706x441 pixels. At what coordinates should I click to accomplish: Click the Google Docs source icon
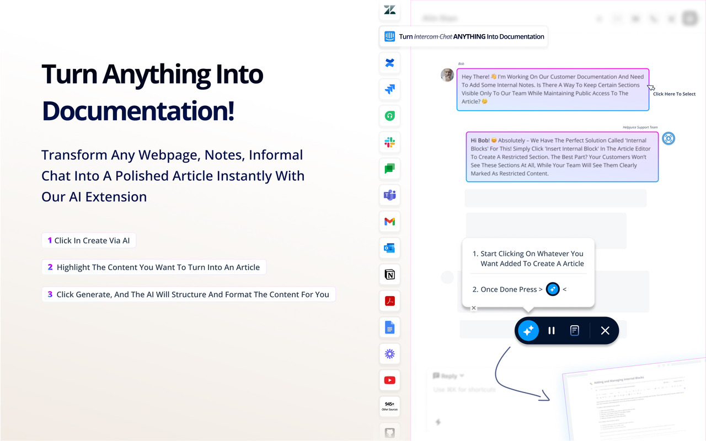click(389, 327)
